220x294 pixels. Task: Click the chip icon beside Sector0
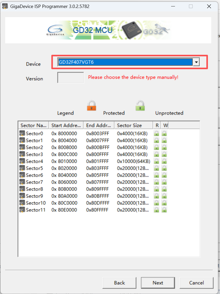(x=23, y=133)
